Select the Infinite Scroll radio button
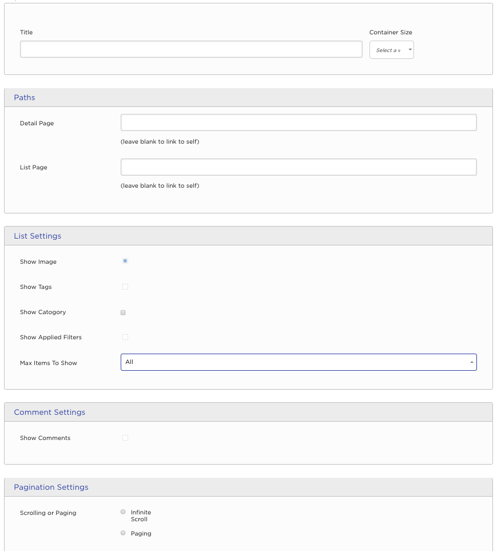 pyautogui.click(x=123, y=512)
